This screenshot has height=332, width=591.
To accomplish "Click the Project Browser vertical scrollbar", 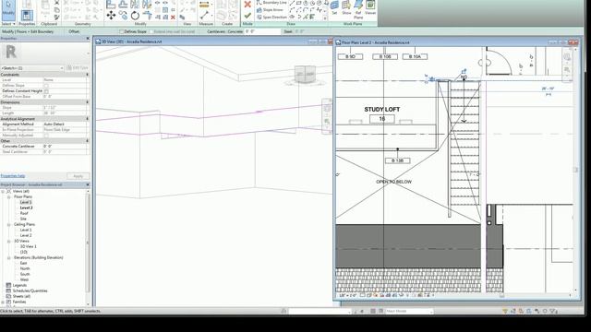I will point(89,243).
